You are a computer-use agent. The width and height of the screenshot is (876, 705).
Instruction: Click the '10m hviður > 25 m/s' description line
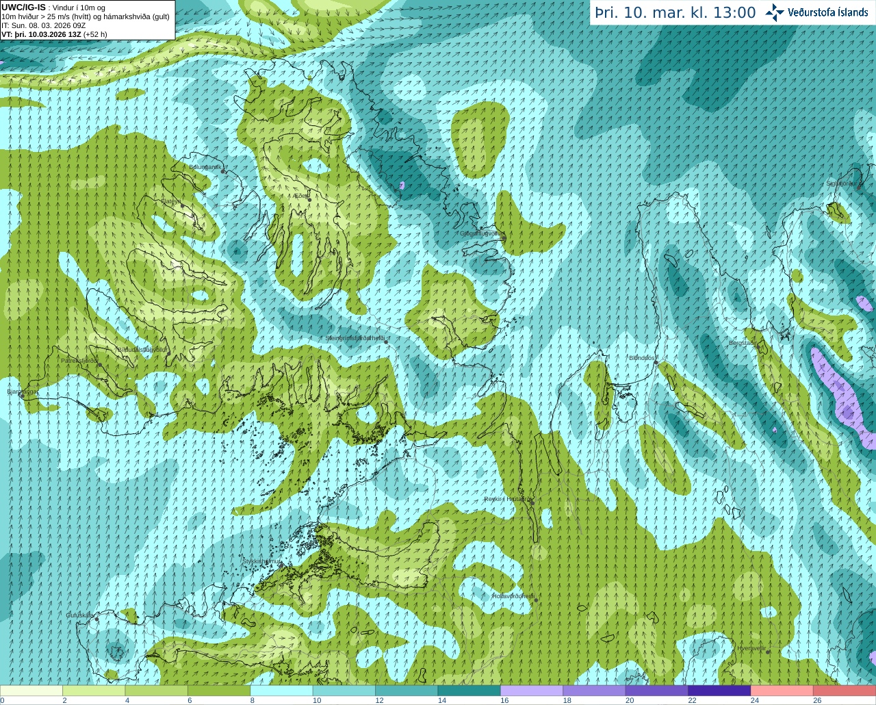86,16
